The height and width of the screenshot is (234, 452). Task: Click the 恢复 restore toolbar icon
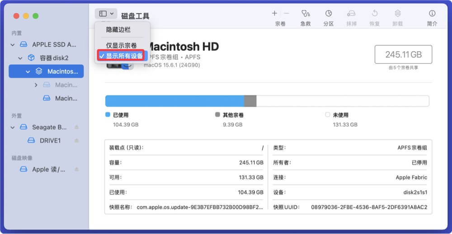(x=374, y=13)
